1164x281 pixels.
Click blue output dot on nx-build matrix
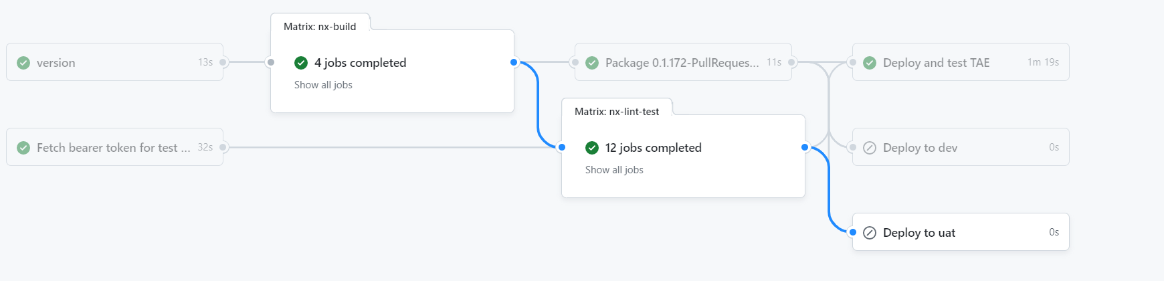514,62
